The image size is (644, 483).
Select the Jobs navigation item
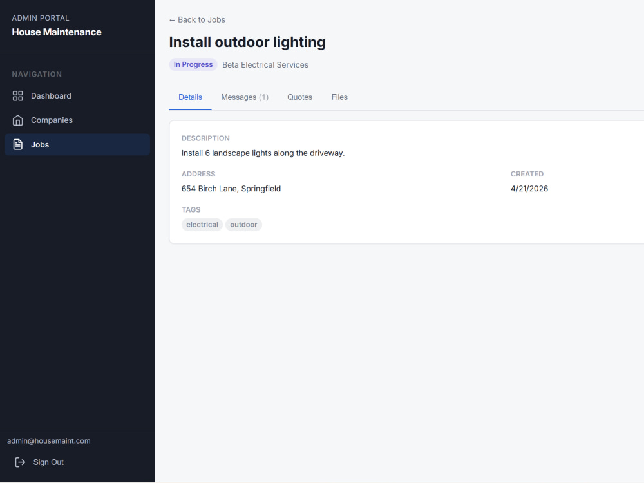[x=77, y=144]
